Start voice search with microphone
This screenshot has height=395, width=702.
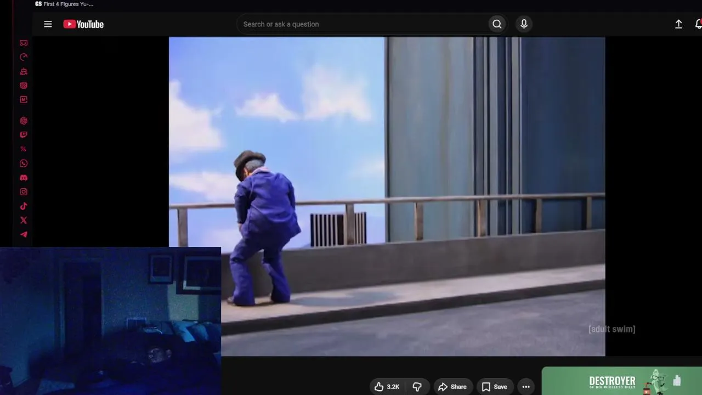click(x=524, y=24)
